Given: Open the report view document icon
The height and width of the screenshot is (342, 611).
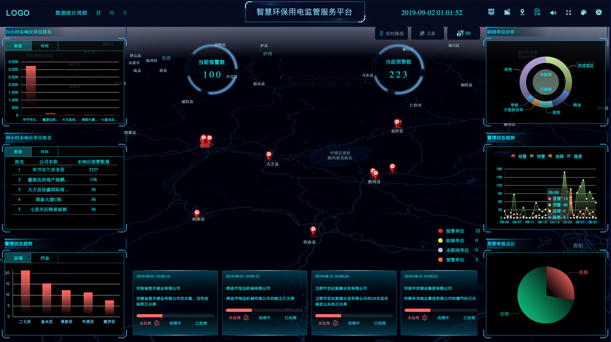Looking at the screenshot, I should pyautogui.click(x=537, y=12).
